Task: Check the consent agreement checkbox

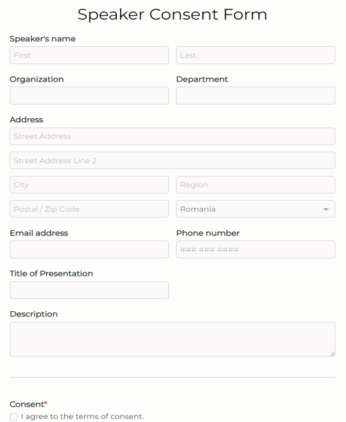Action: coord(13,416)
